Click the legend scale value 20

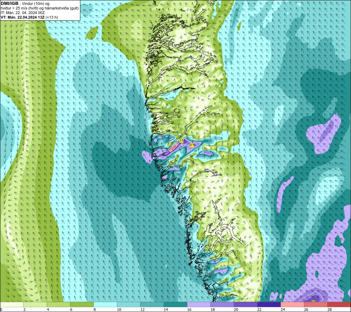coord(236,310)
